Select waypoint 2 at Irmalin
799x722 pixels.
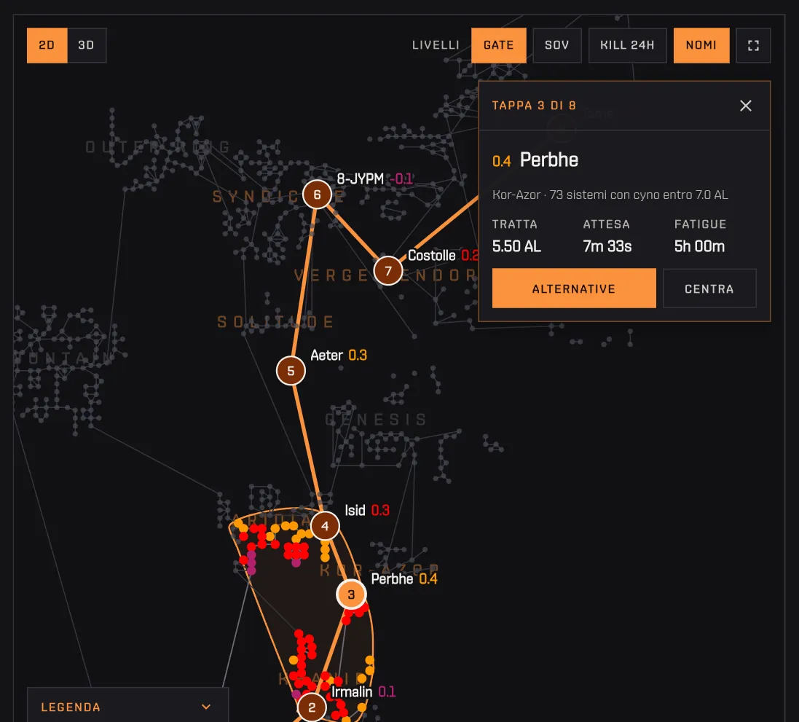tap(312, 707)
